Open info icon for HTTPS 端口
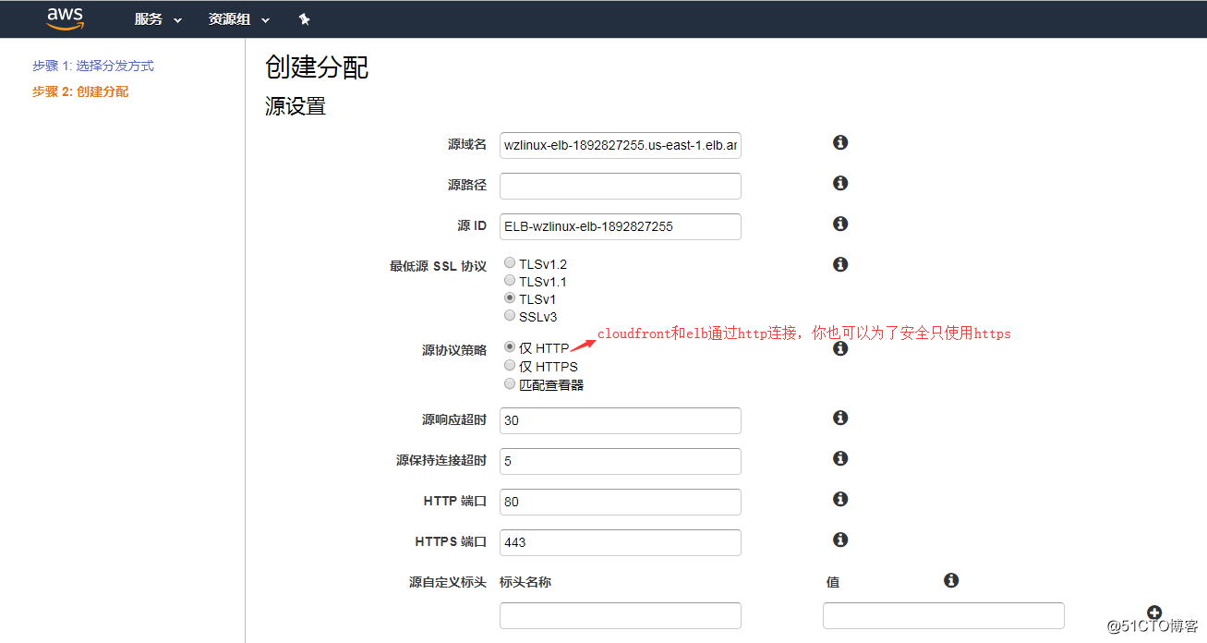 840,540
